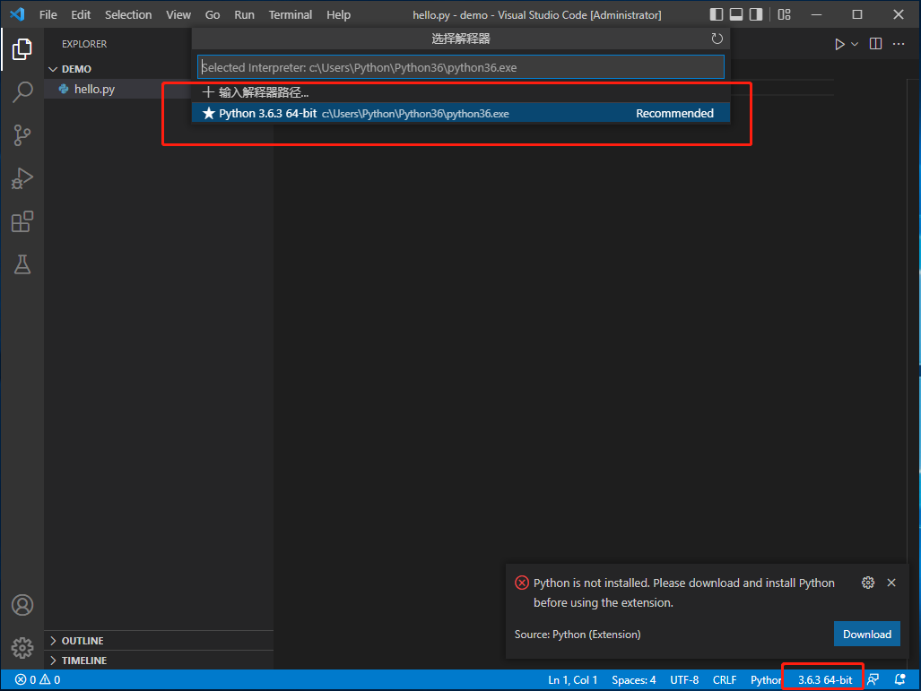This screenshot has width=921, height=691.
Task: Click 3.6.3 64-bit interpreter in status bar
Action: coord(825,680)
